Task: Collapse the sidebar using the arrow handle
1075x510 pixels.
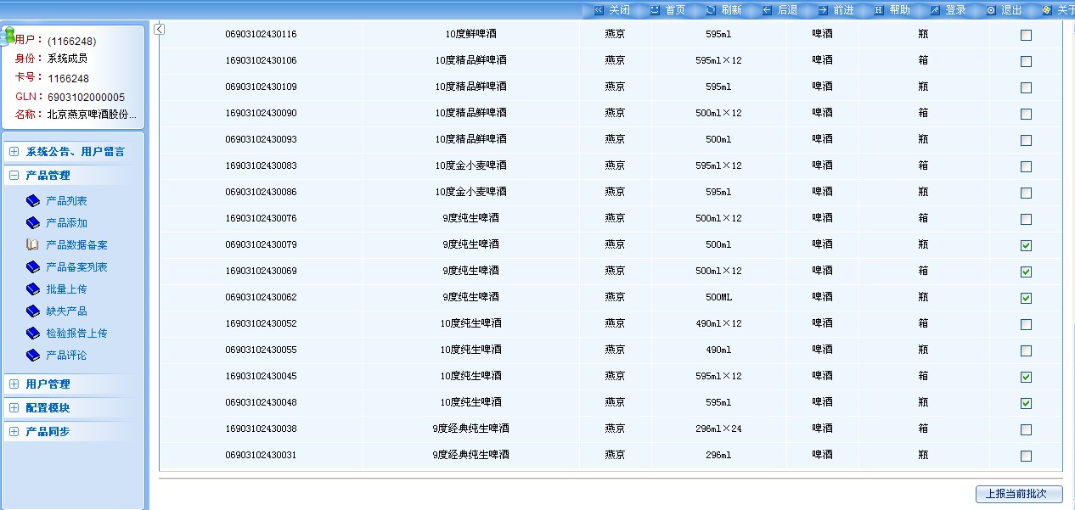Action: 160,30
